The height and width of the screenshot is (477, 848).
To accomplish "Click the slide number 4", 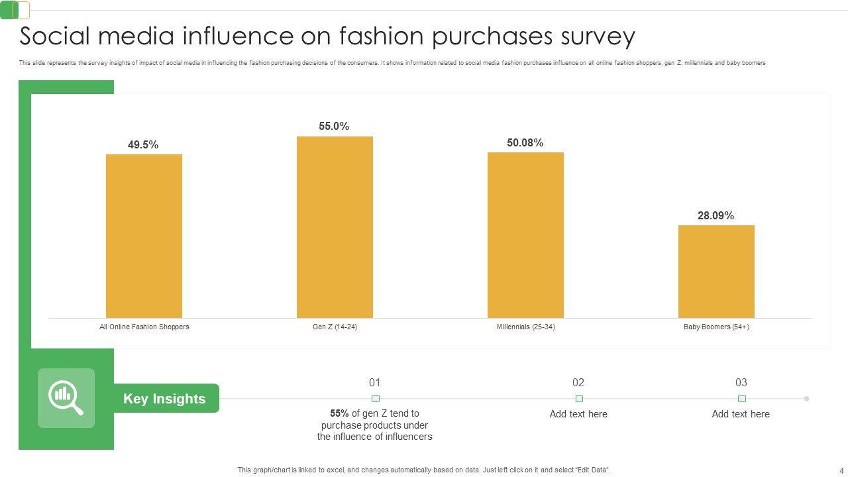I will click(x=841, y=471).
